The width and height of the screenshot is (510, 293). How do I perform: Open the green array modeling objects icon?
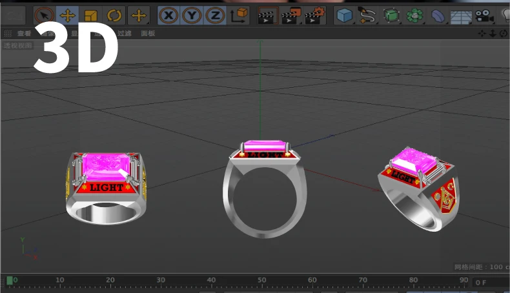pos(414,15)
